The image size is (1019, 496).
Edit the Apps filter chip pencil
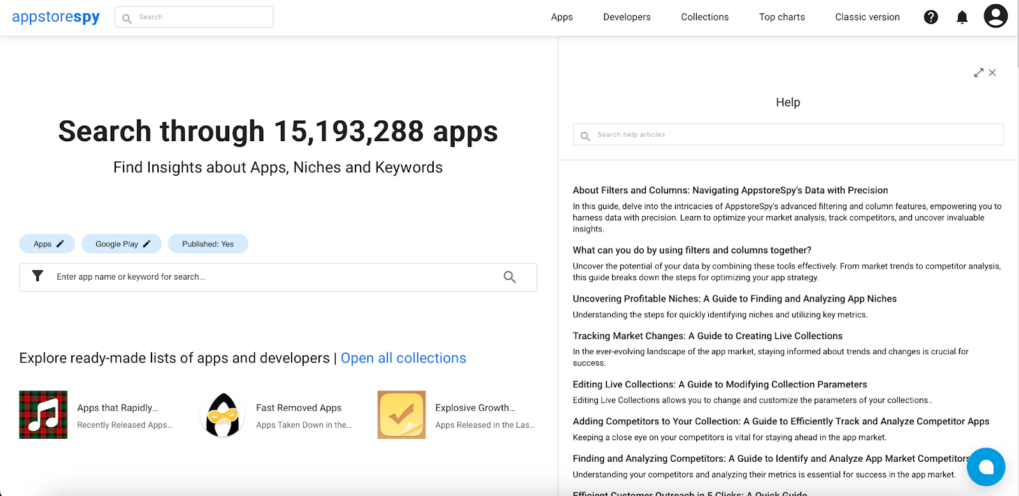(x=61, y=244)
